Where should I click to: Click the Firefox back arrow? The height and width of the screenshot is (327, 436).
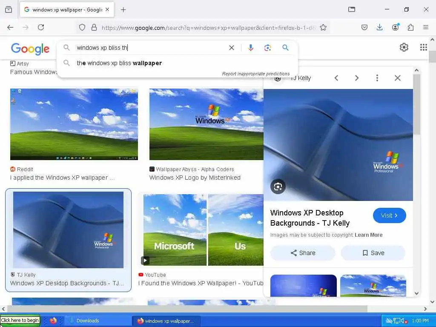(x=10, y=27)
